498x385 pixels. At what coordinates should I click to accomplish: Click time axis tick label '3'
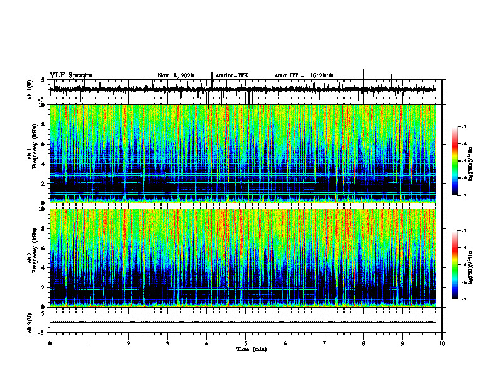pyautogui.click(x=167, y=343)
